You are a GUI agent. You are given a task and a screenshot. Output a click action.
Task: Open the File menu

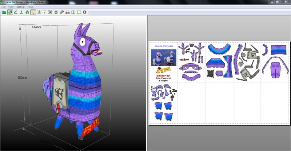click(x=4, y=7)
